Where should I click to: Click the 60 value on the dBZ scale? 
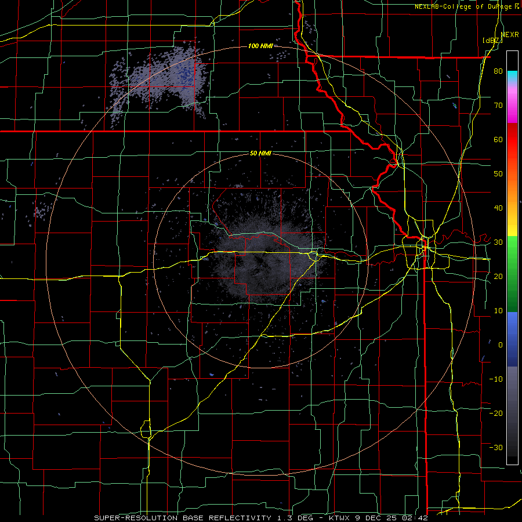click(498, 139)
